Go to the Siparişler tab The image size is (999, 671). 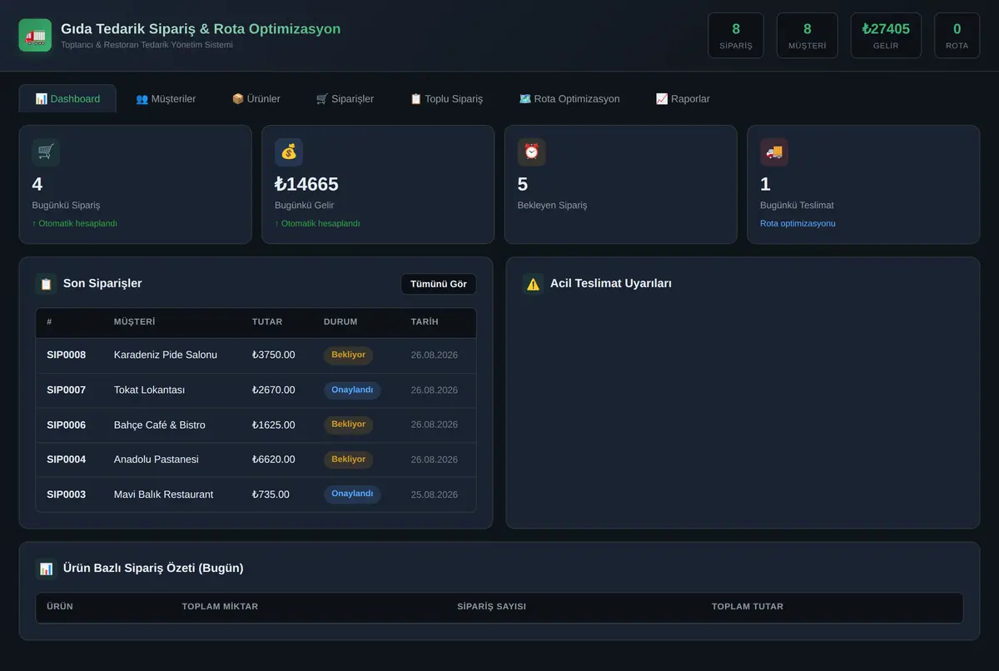coord(345,98)
